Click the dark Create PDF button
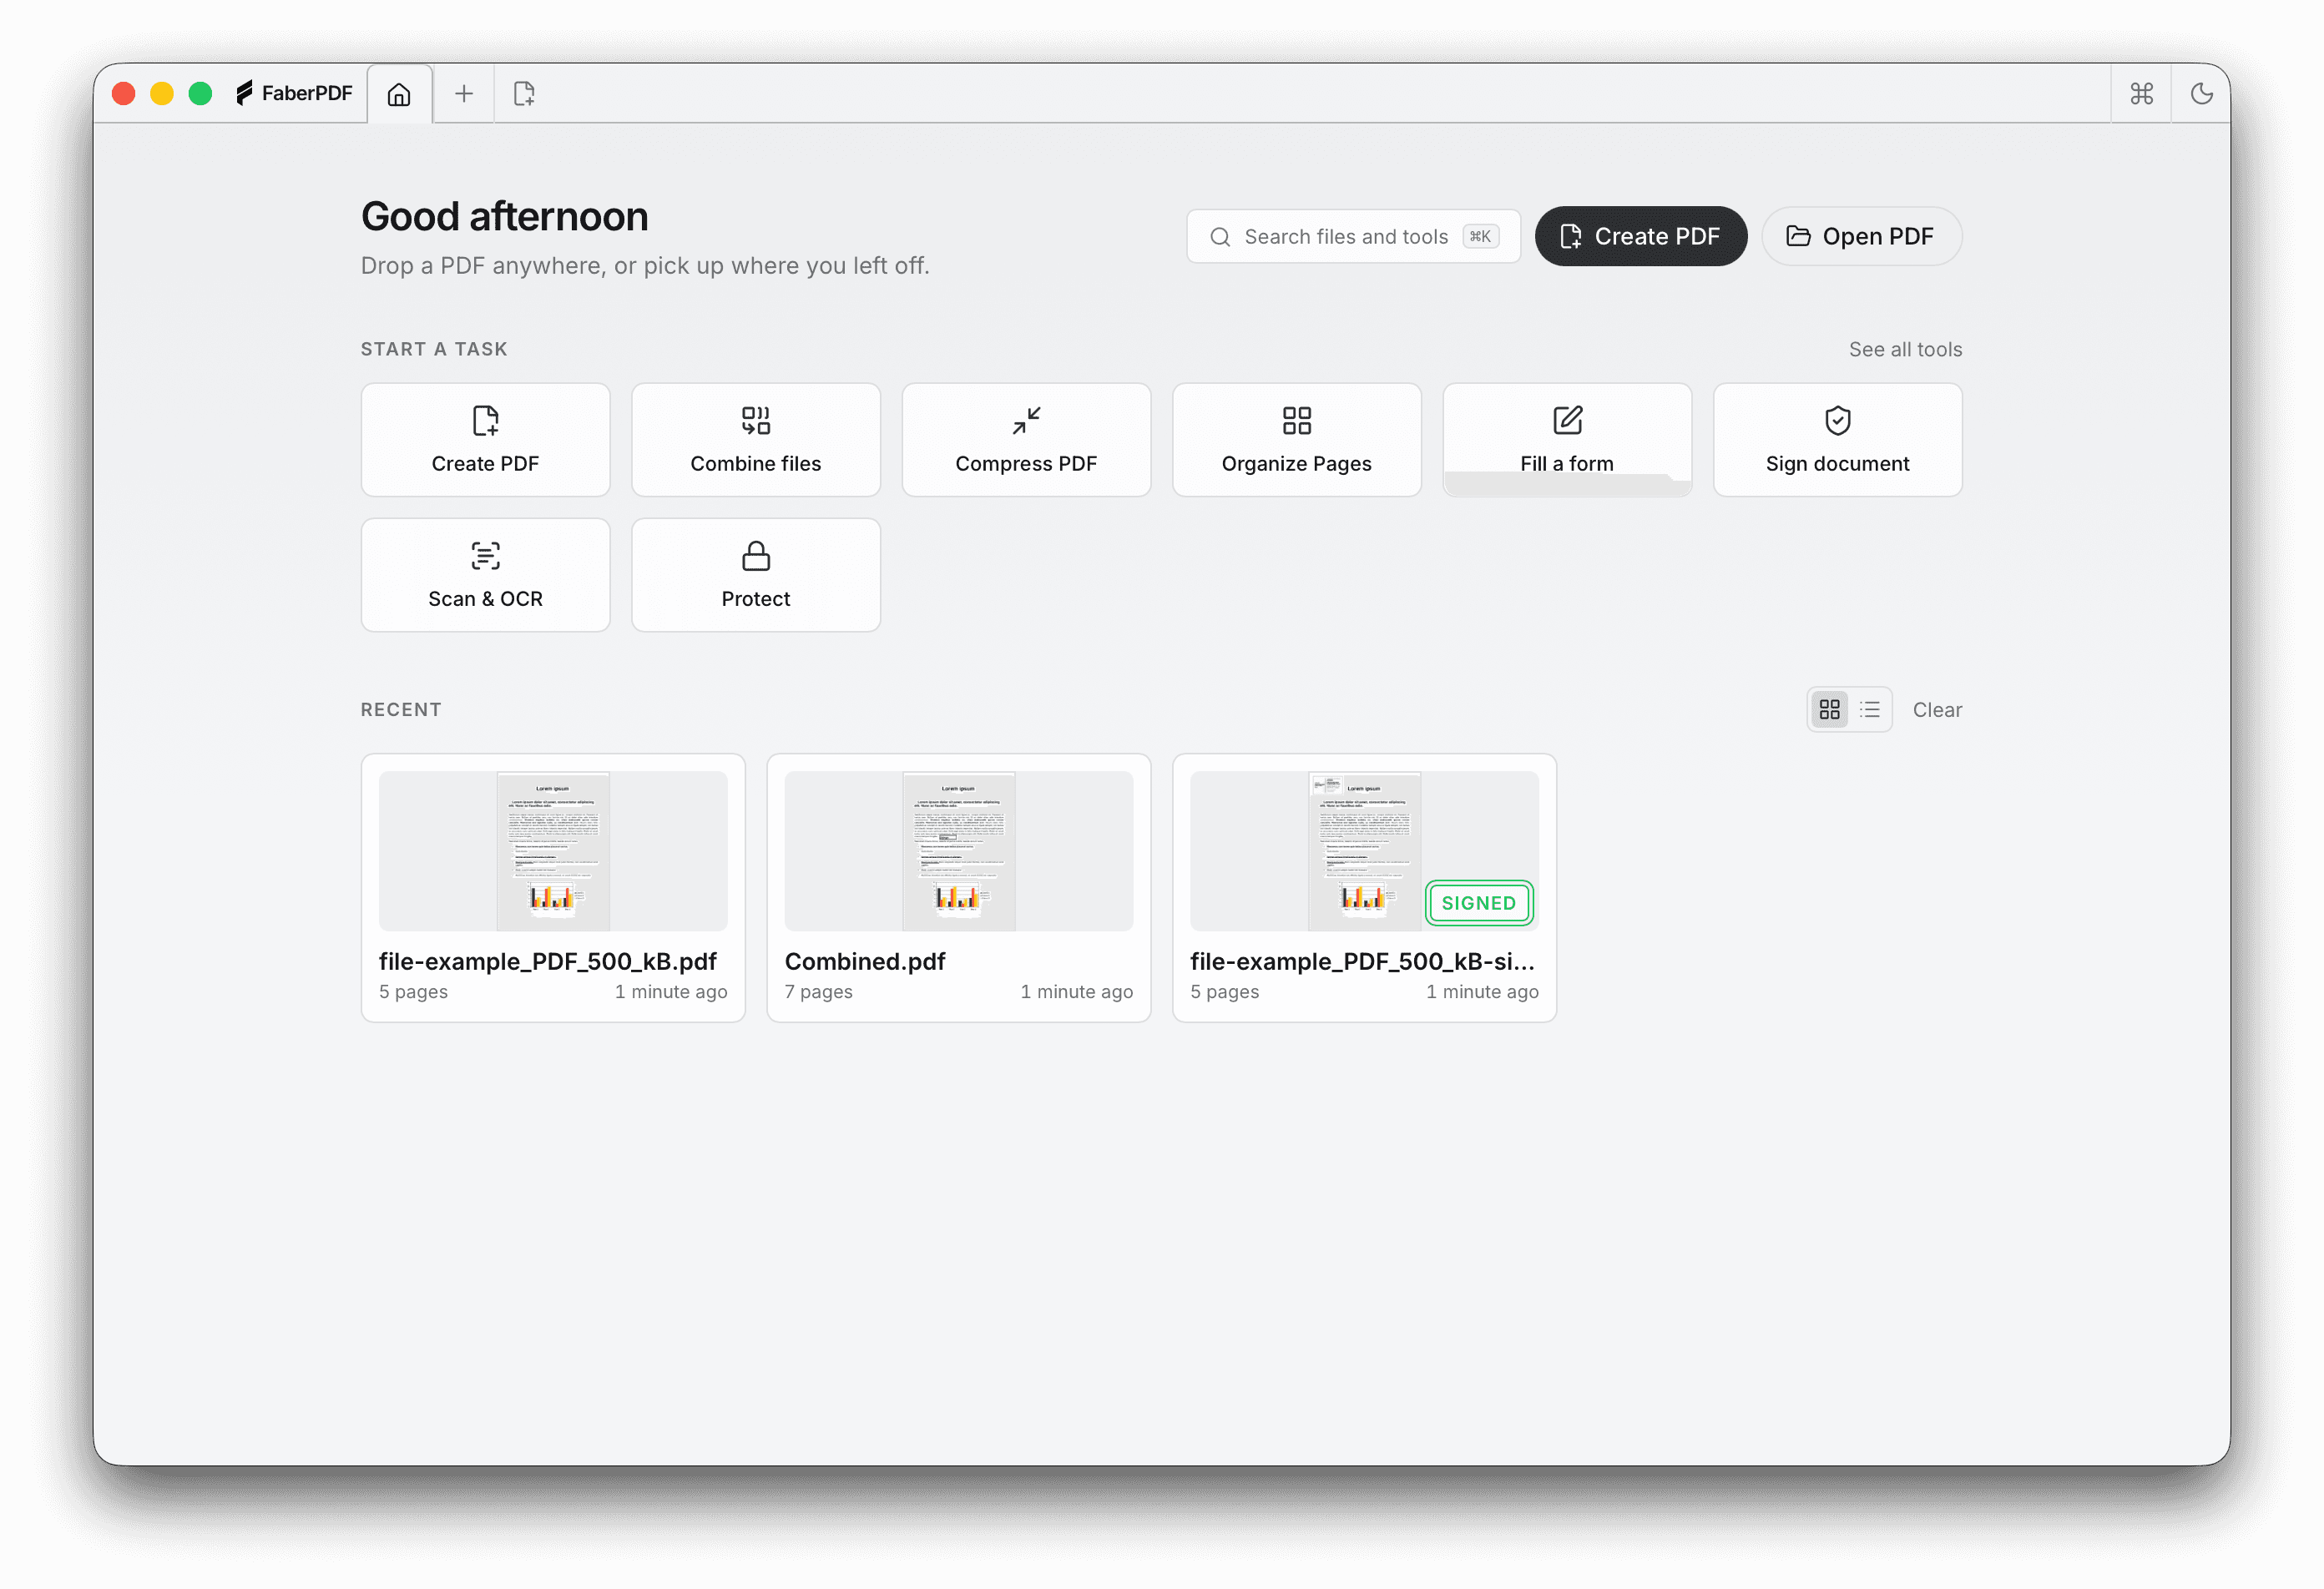This screenshot has width=2324, height=1589. (x=1640, y=236)
